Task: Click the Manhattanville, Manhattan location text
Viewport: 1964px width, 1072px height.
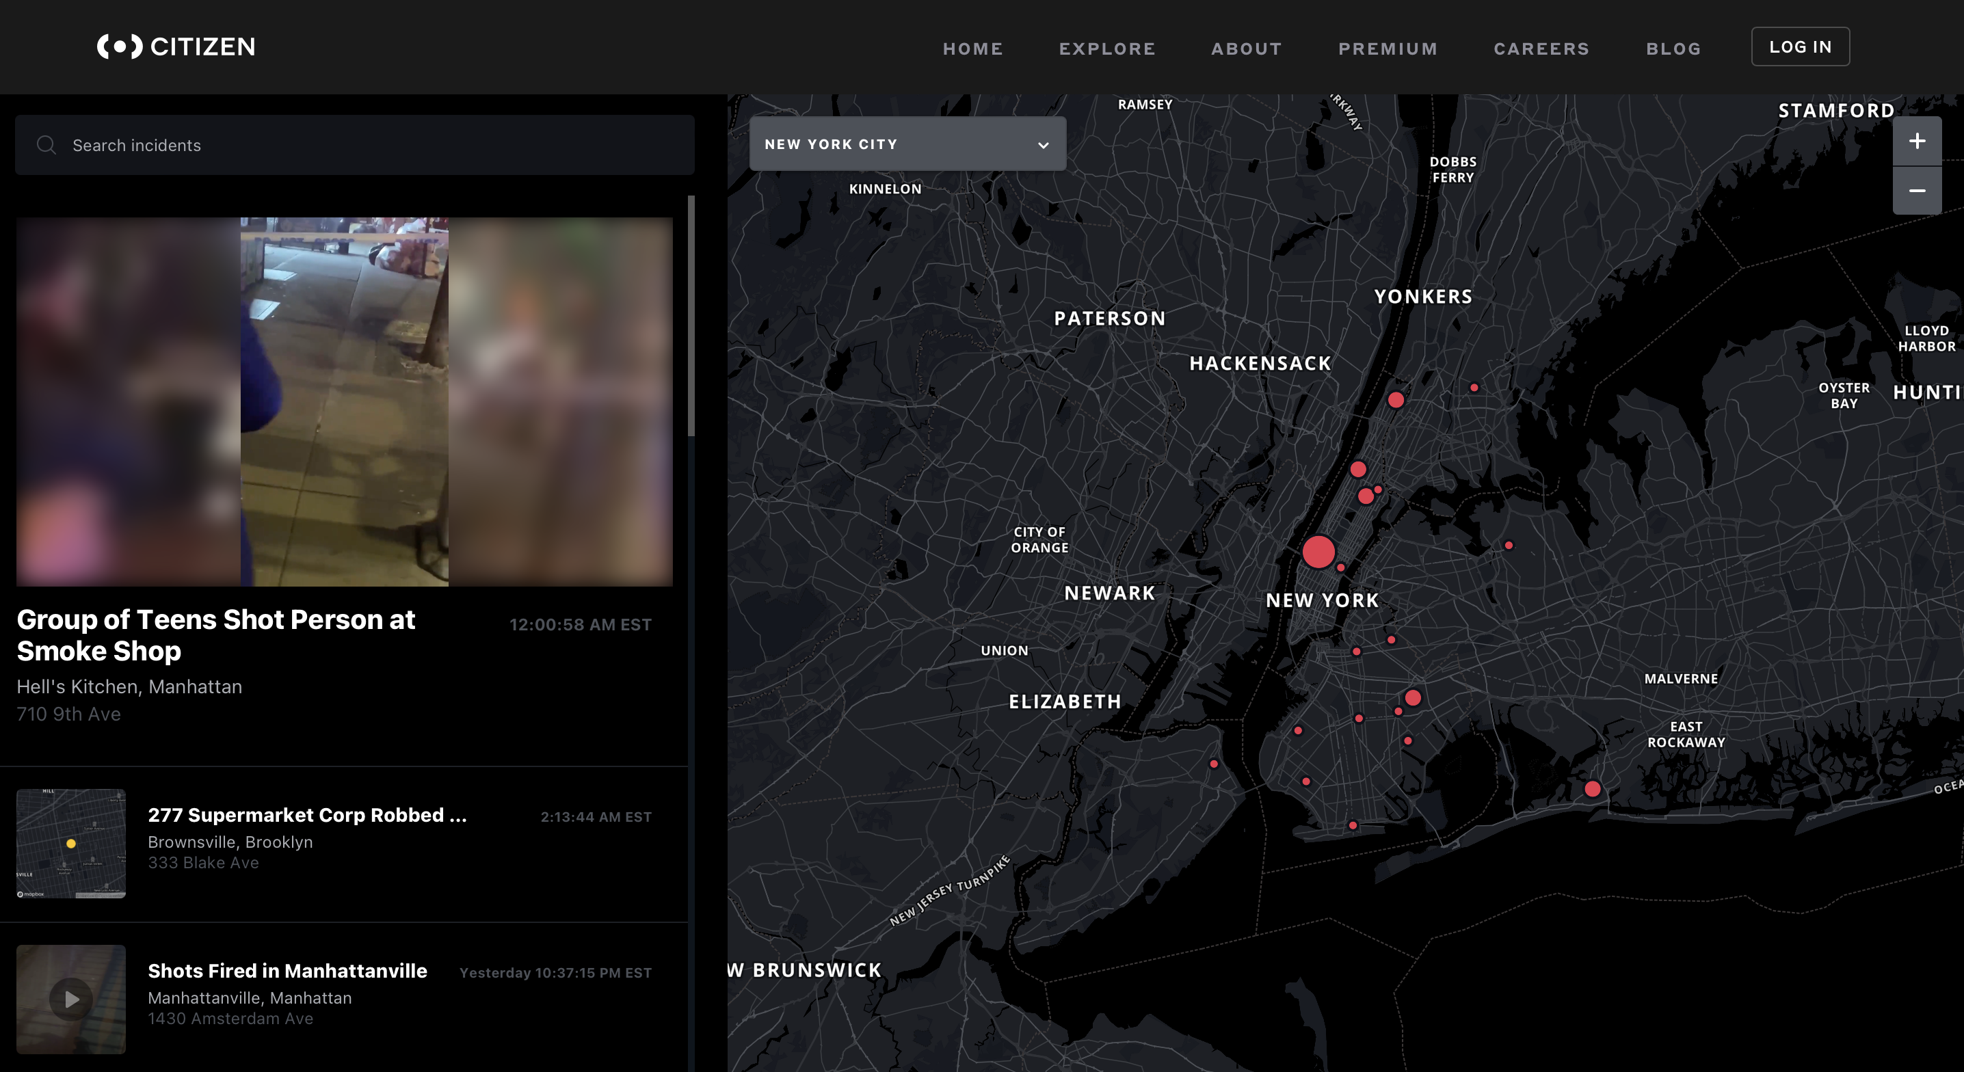Action: pyautogui.click(x=250, y=998)
